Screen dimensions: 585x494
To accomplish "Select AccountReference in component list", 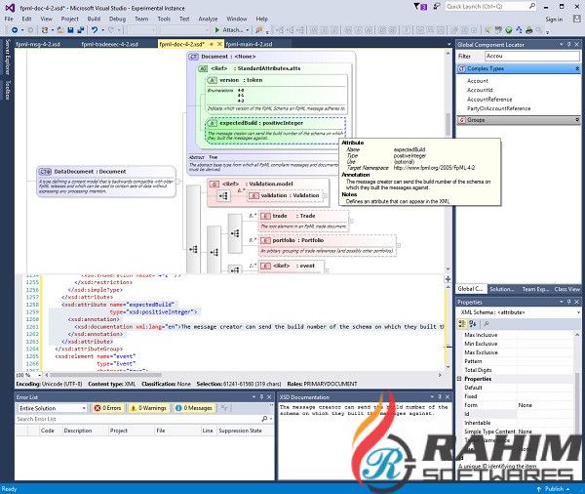I will [490, 99].
